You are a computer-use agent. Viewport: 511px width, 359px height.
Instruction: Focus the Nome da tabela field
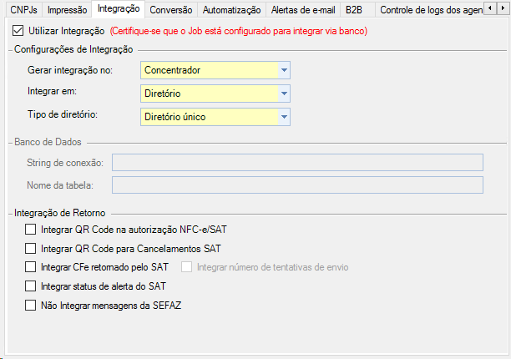[x=297, y=185]
